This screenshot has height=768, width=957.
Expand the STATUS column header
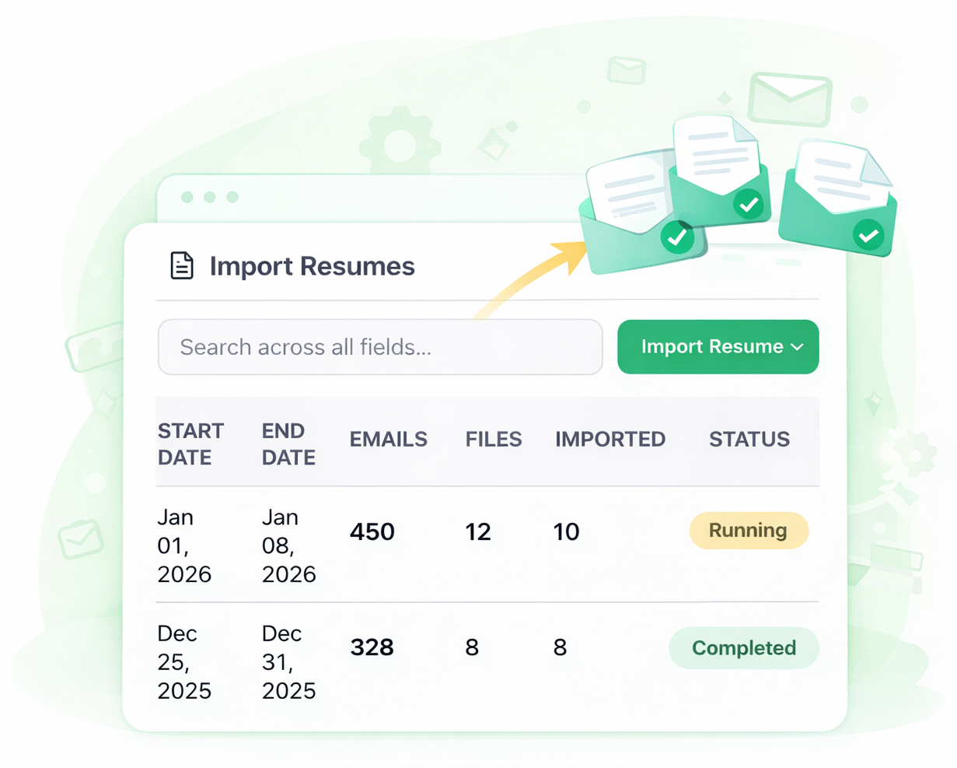pyautogui.click(x=749, y=439)
